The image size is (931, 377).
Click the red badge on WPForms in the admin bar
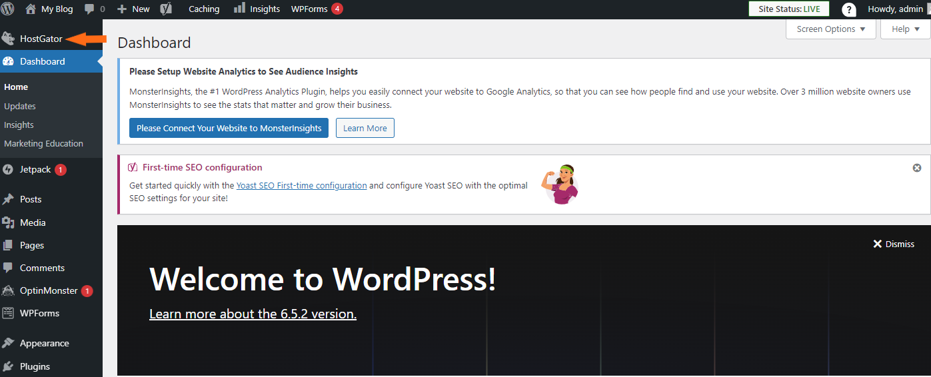(x=337, y=9)
